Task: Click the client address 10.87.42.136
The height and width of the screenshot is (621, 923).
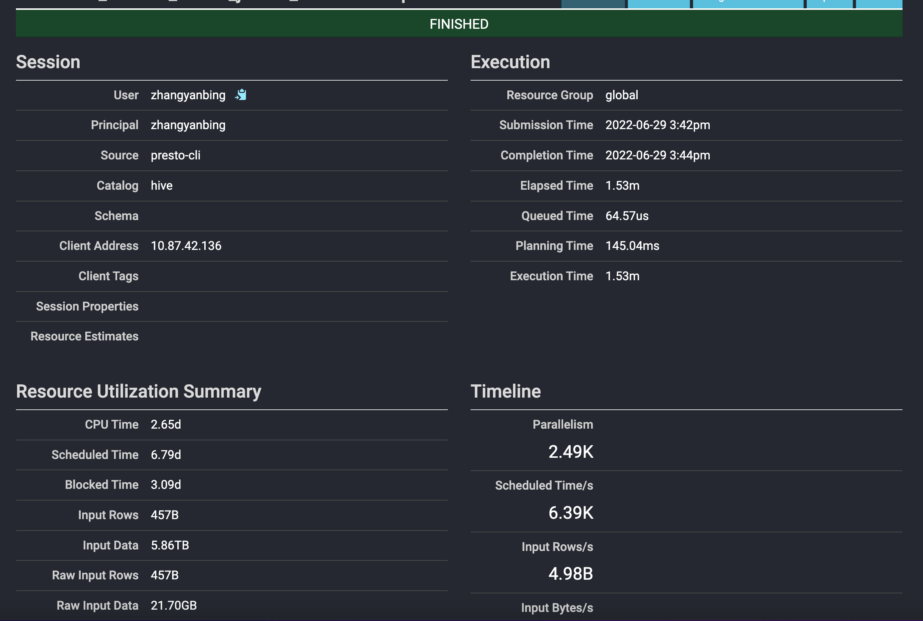Action: (x=186, y=246)
